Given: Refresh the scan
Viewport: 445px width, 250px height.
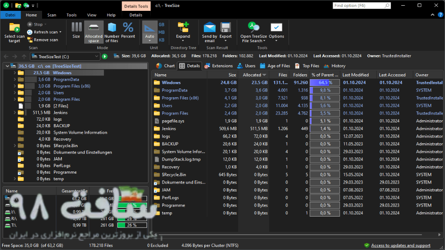Looking at the screenshot, I should (42, 32).
